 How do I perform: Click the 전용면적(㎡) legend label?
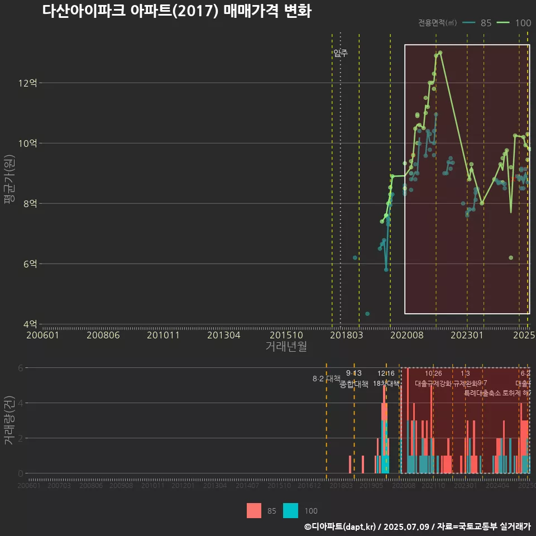pyautogui.click(x=438, y=23)
